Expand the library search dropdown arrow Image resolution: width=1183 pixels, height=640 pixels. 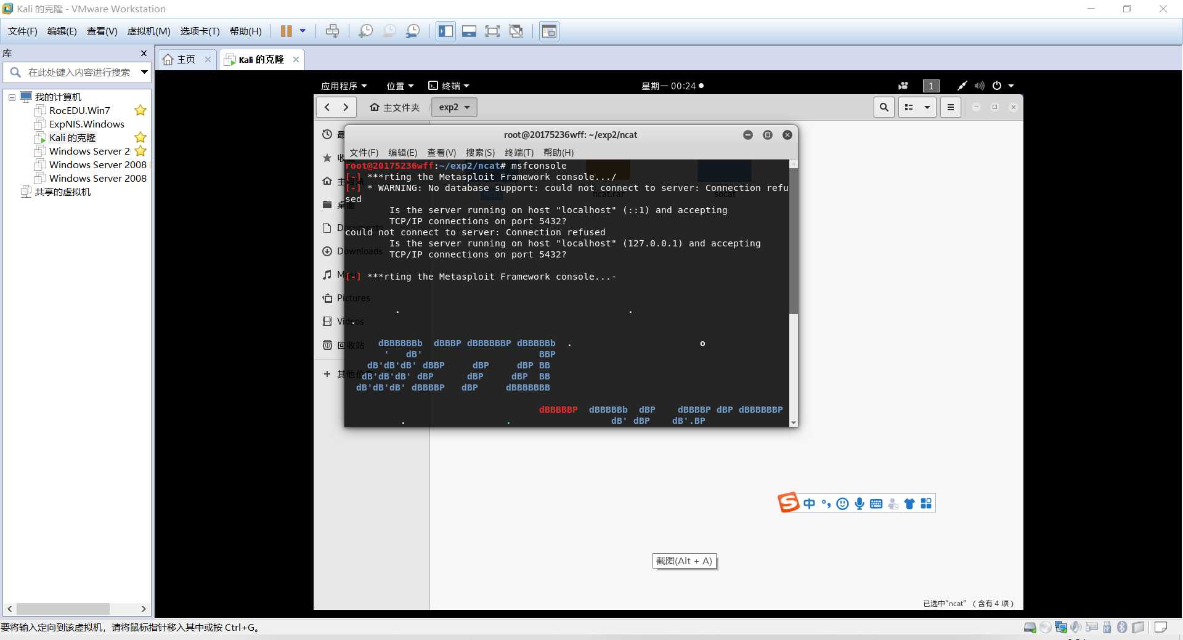pyautogui.click(x=144, y=72)
